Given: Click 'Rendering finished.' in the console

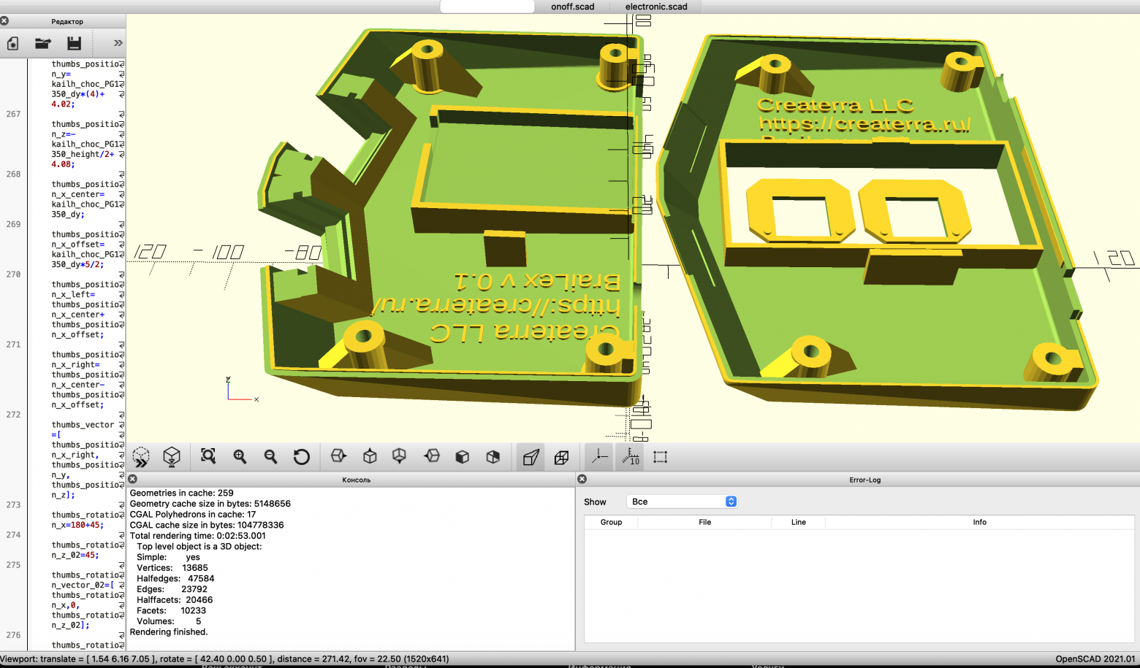Looking at the screenshot, I should point(168,631).
